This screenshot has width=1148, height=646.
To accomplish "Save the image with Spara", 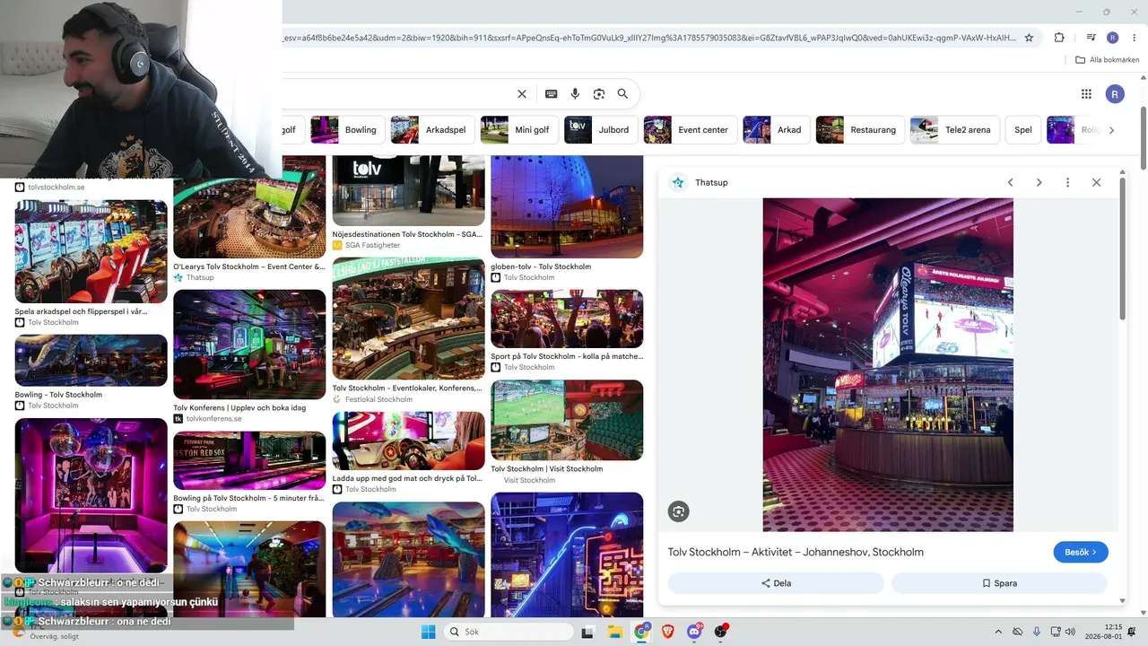I will click(999, 583).
